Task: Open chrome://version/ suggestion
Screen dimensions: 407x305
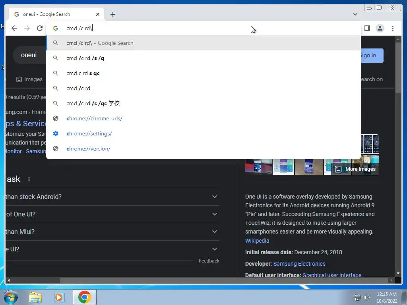Action: [x=203, y=149]
